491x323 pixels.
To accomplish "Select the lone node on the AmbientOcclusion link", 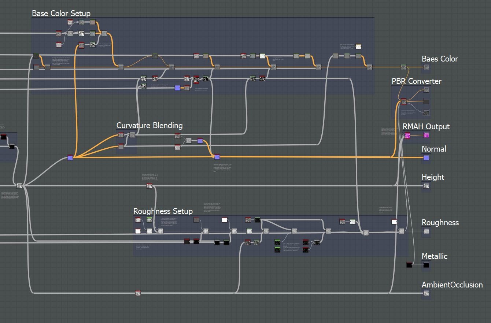I will pos(138,293).
